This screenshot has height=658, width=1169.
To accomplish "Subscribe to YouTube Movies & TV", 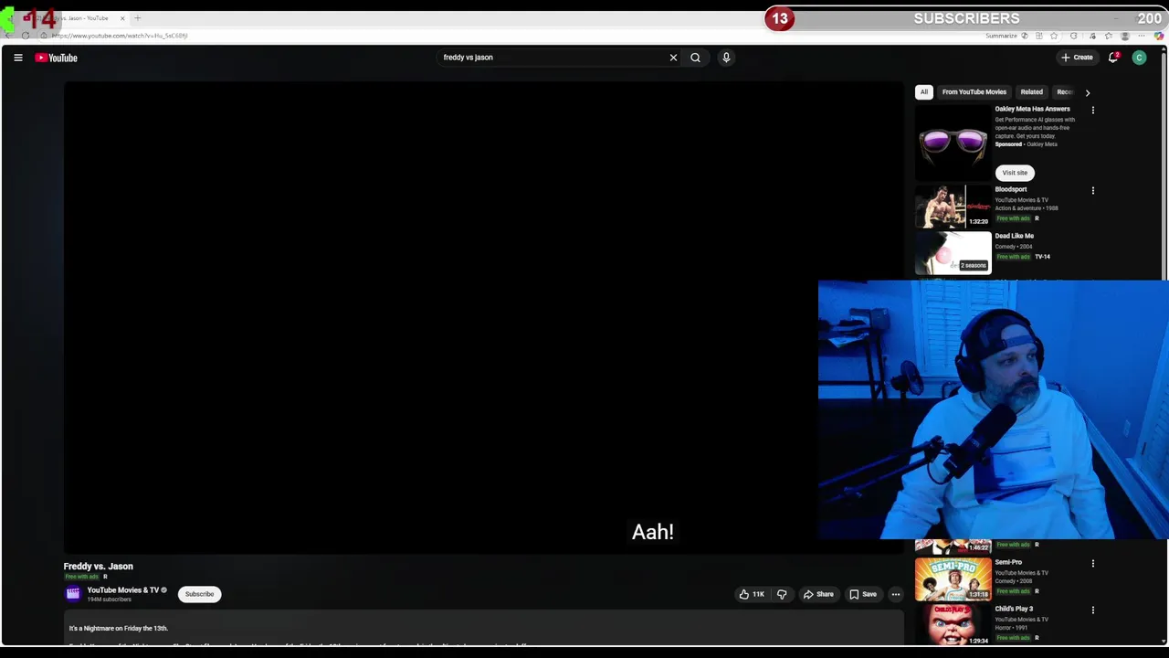I will click(199, 594).
